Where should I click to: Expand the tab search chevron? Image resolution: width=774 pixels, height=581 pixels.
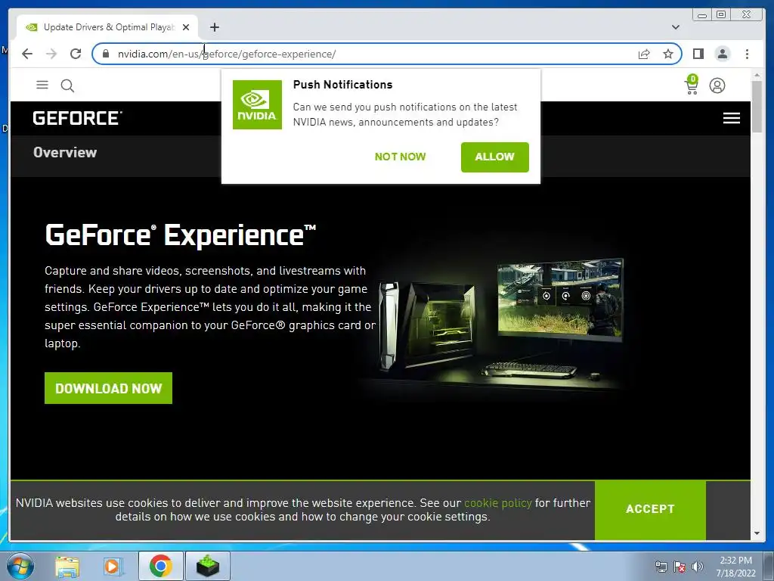click(675, 27)
